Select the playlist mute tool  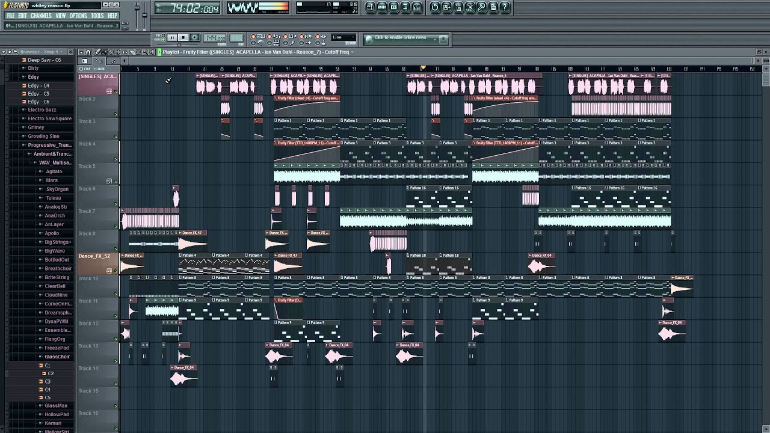pyautogui.click(x=117, y=52)
